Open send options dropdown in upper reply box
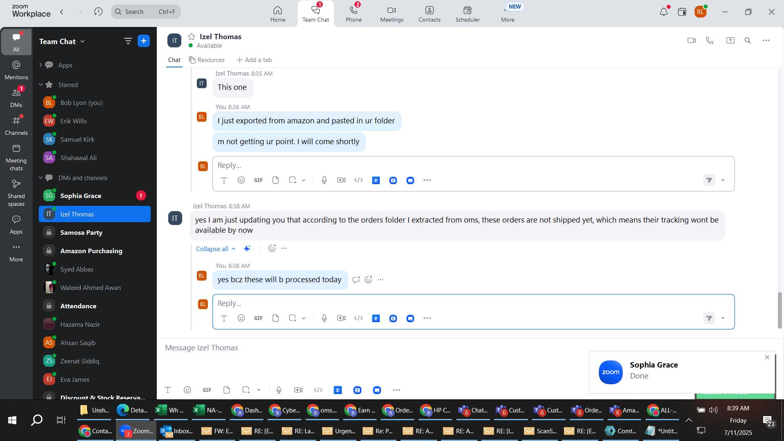Screen dimensions: 784x441 click(x=723, y=180)
